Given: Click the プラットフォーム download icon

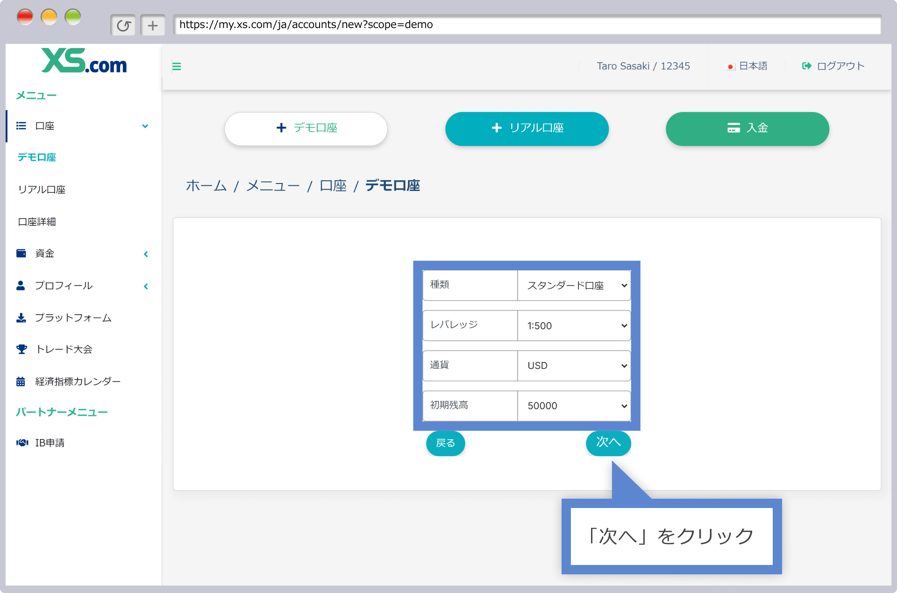Looking at the screenshot, I should click(x=21, y=318).
